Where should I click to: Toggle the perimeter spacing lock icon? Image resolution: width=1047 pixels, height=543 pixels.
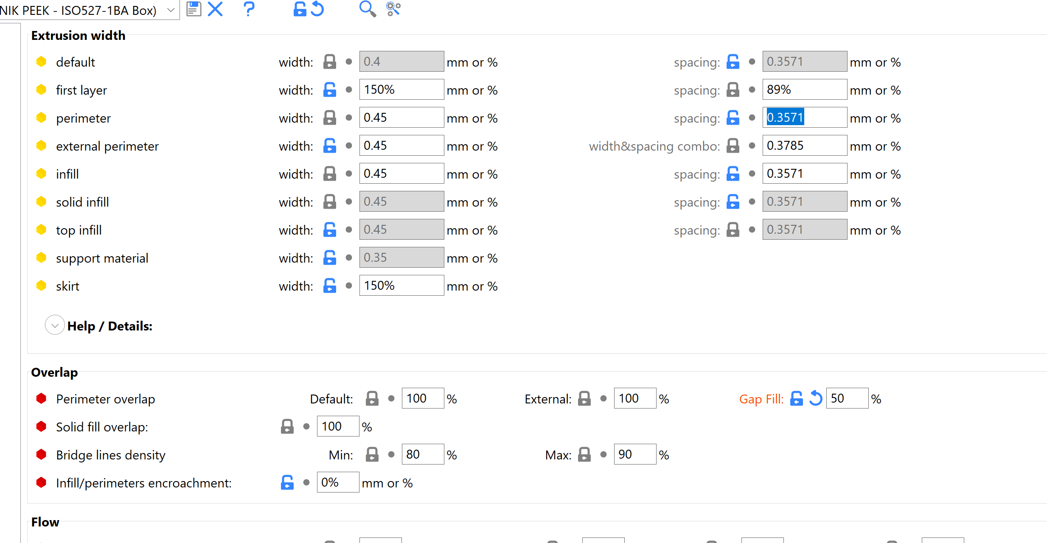[x=733, y=118]
